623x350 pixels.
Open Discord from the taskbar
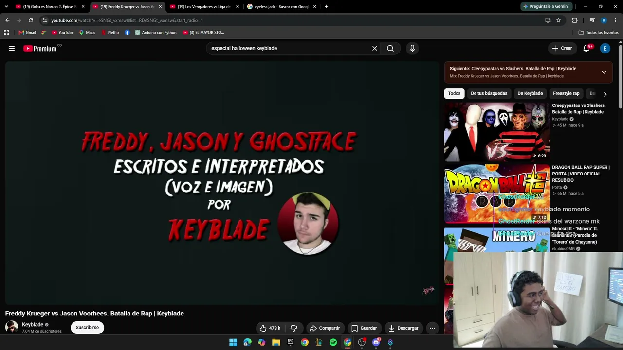pos(376,342)
